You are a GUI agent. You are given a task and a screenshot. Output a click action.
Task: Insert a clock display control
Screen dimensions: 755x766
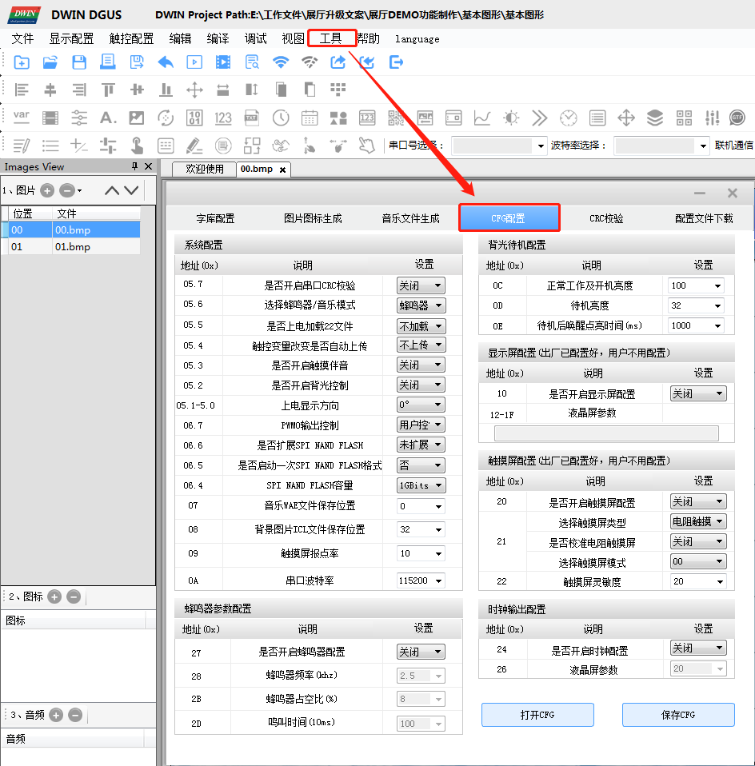tap(280, 117)
